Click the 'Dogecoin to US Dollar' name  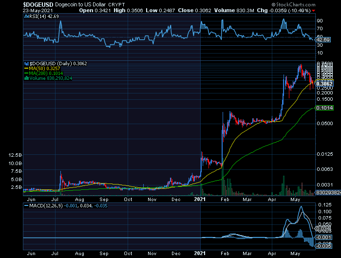tap(80, 4)
